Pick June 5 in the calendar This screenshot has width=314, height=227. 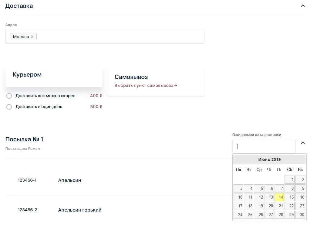tap(259, 188)
